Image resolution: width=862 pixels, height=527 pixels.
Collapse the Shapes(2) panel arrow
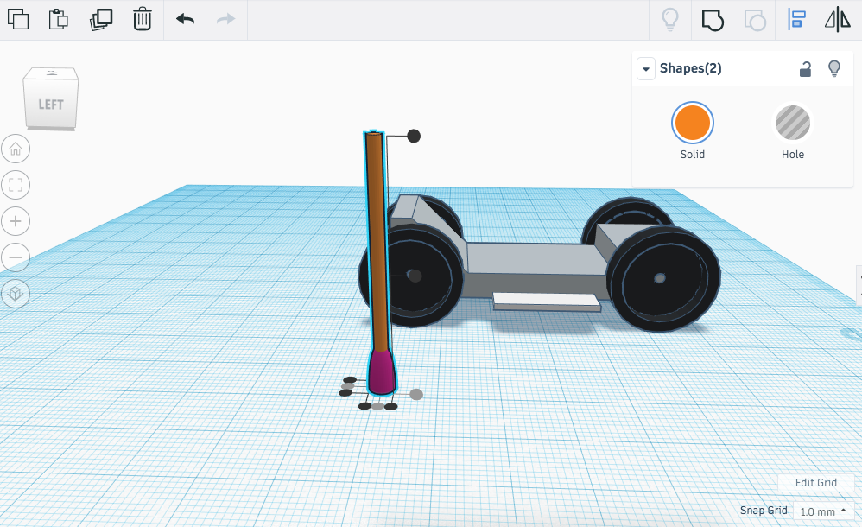click(x=646, y=69)
